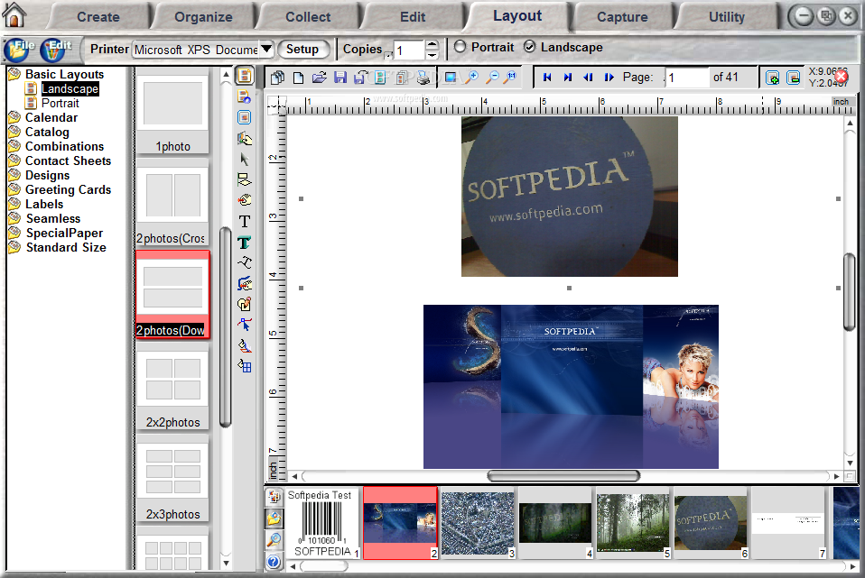Click the canvas vertical scrollbar thumb
Viewport: 865px width, 578px height.
[849, 292]
